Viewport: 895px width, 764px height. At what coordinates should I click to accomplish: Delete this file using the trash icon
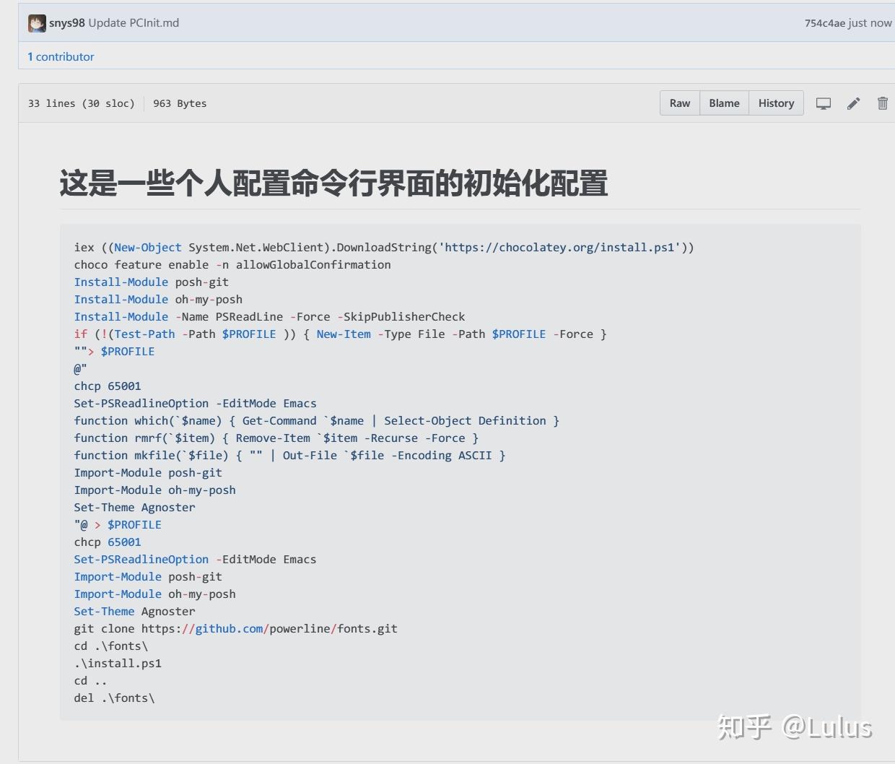tap(882, 103)
